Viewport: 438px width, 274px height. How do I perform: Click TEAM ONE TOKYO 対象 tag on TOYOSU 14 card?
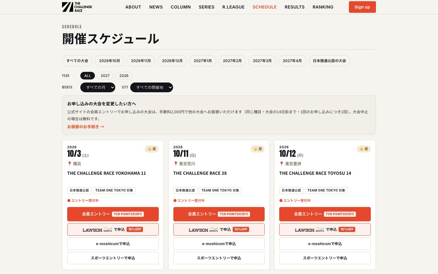pyautogui.click(x=326, y=190)
